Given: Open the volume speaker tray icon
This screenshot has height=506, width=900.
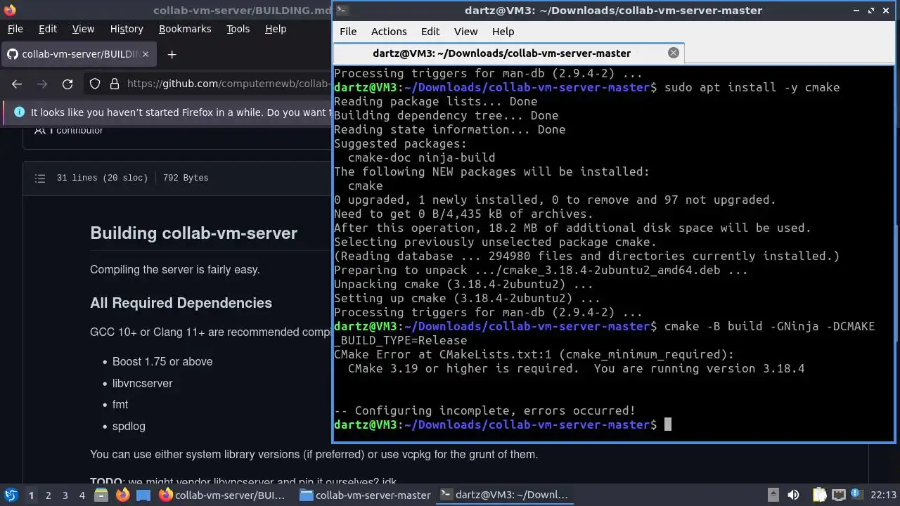Looking at the screenshot, I should (793, 495).
